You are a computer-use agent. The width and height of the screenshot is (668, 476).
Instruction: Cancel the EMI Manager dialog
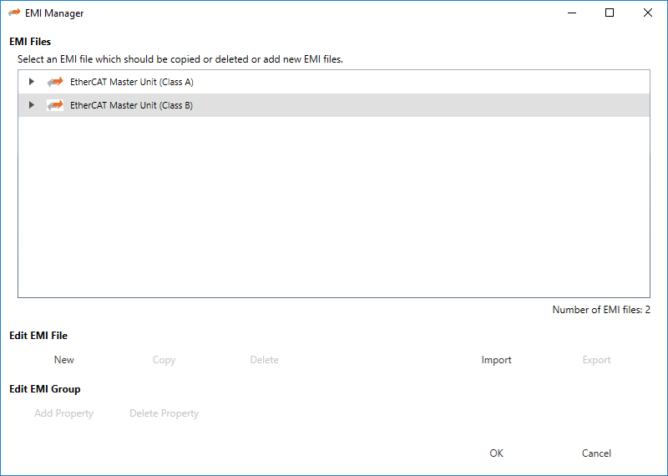click(x=596, y=453)
